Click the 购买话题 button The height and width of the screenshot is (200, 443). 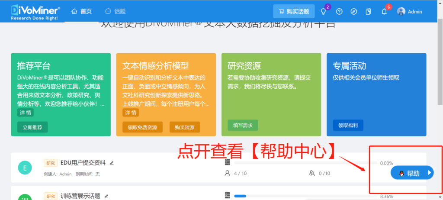(293, 12)
